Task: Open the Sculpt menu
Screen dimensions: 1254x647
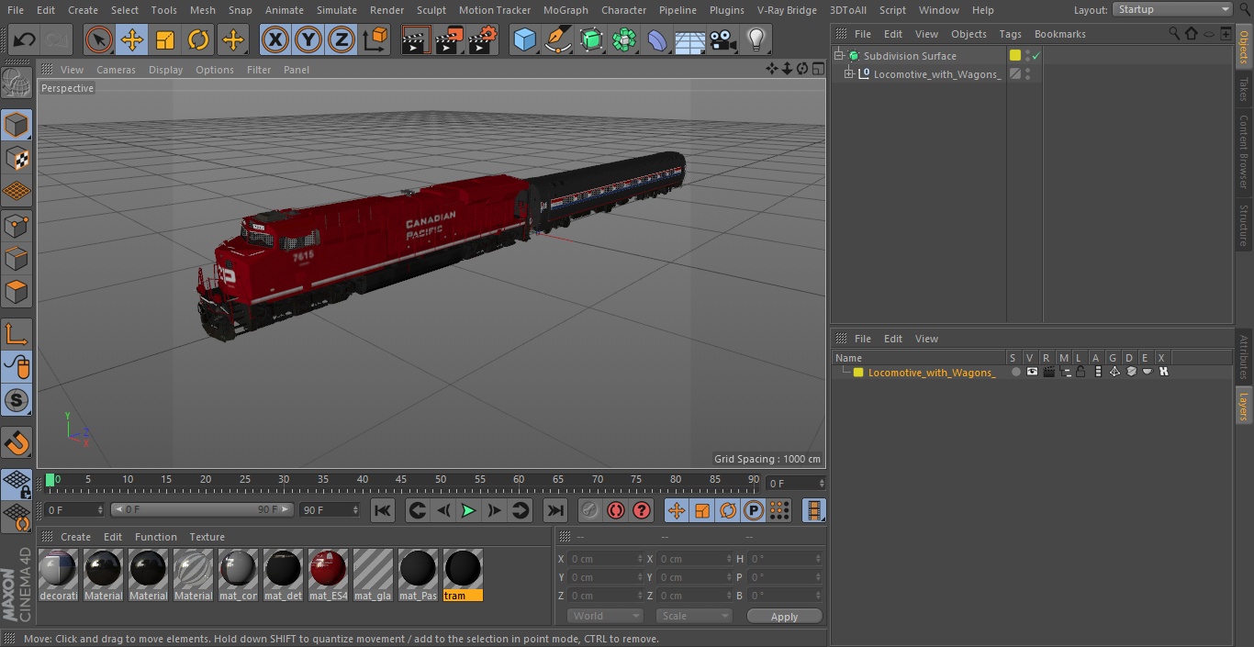Action: tap(431, 10)
